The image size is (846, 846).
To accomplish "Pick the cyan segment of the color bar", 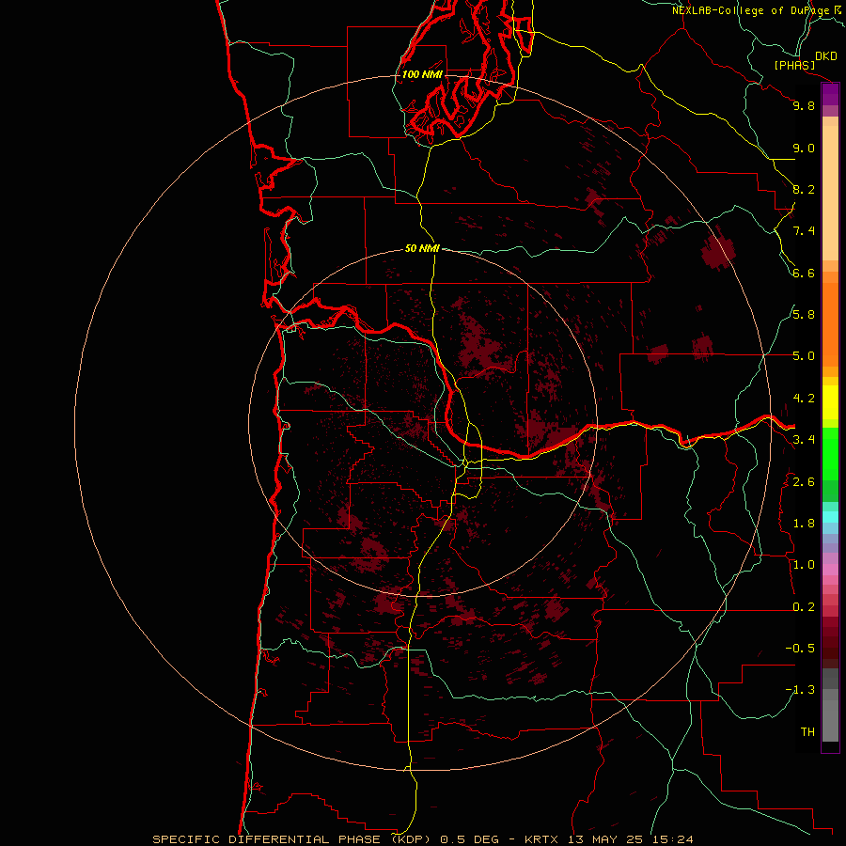I will point(830,517).
